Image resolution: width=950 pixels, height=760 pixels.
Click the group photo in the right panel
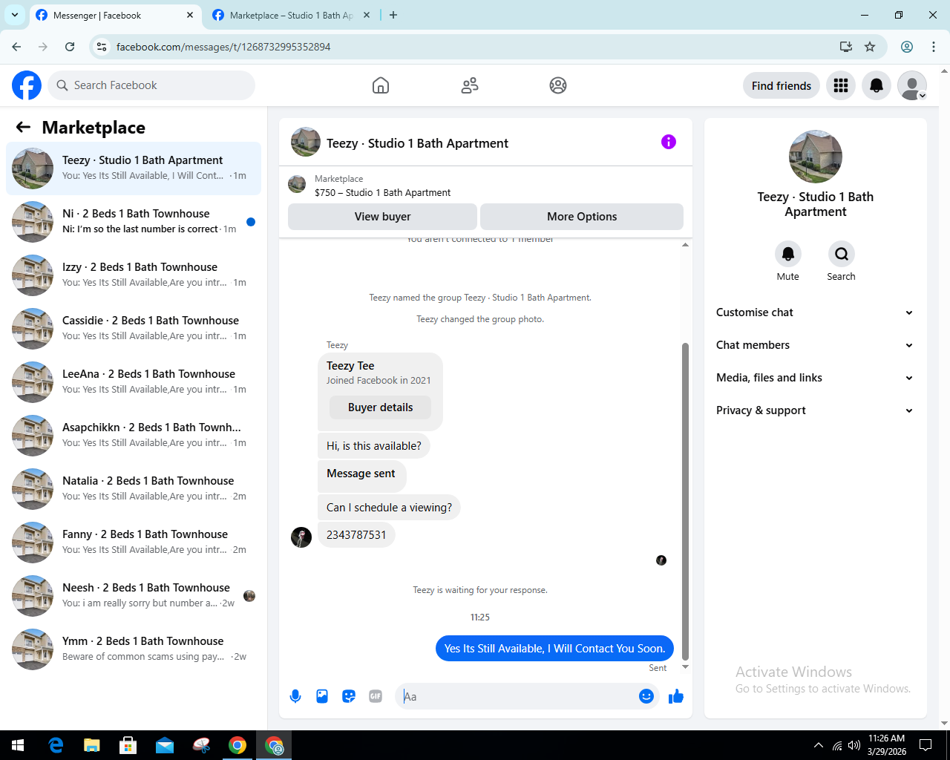(816, 157)
